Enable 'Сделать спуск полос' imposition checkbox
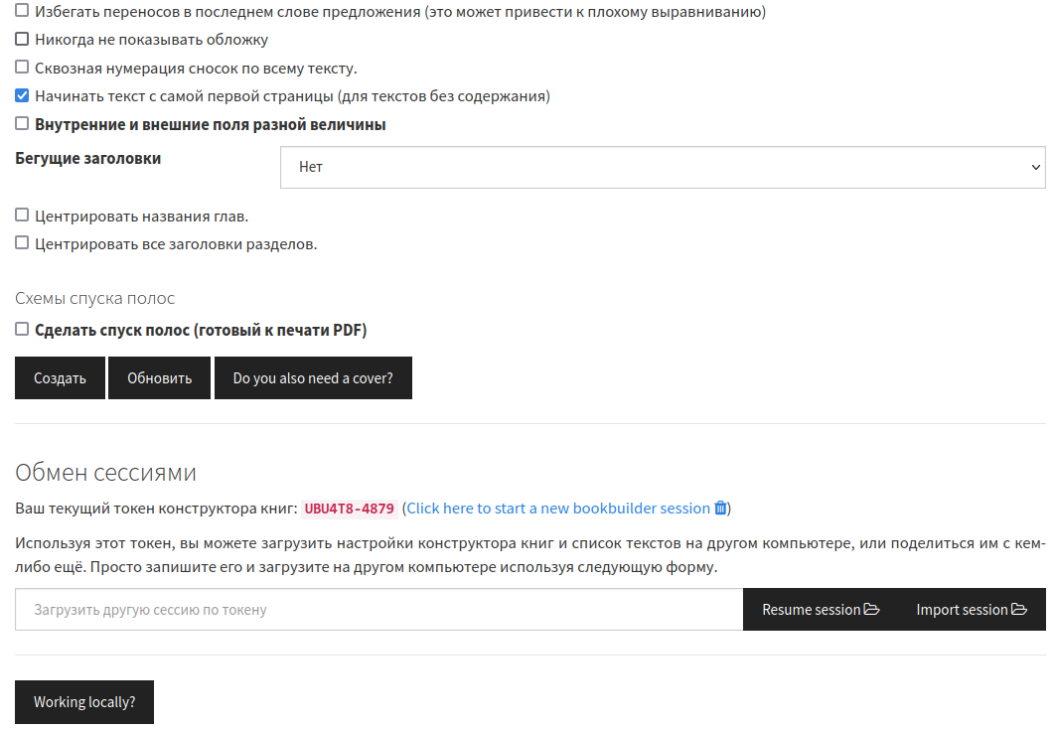 pos(22,330)
